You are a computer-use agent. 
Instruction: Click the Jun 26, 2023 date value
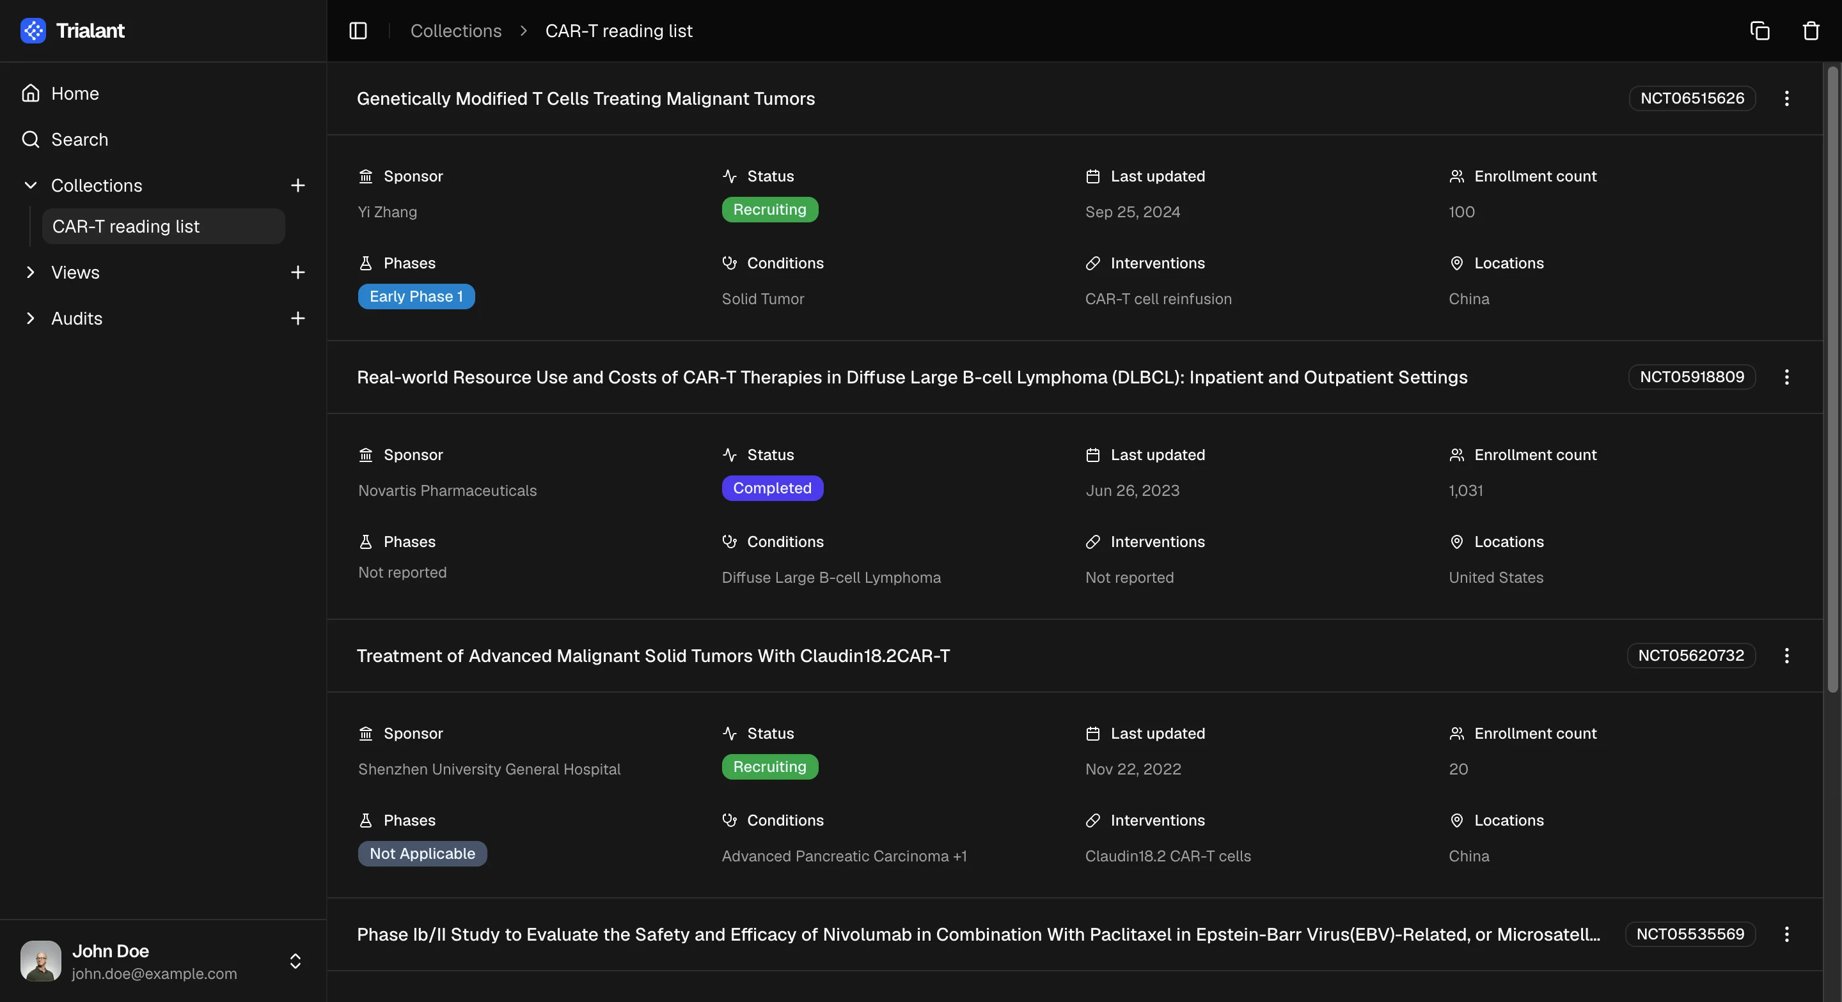click(x=1132, y=491)
